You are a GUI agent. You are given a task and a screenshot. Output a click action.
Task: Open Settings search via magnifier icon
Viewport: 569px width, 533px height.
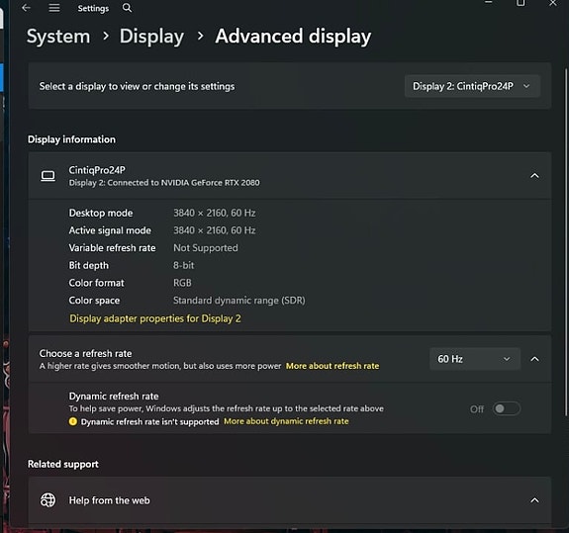point(127,8)
